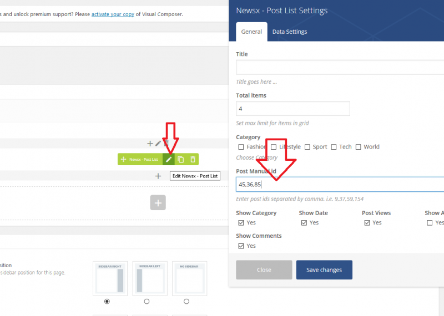Focus the Total items field
444x316 pixels.
(292, 109)
